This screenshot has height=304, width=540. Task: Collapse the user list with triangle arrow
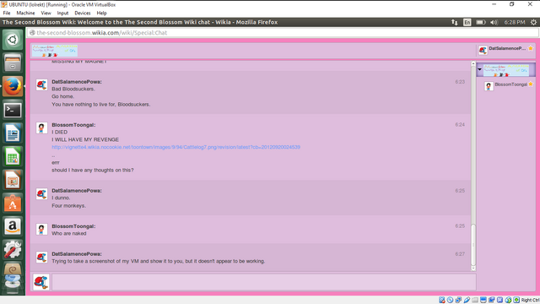coord(479,69)
